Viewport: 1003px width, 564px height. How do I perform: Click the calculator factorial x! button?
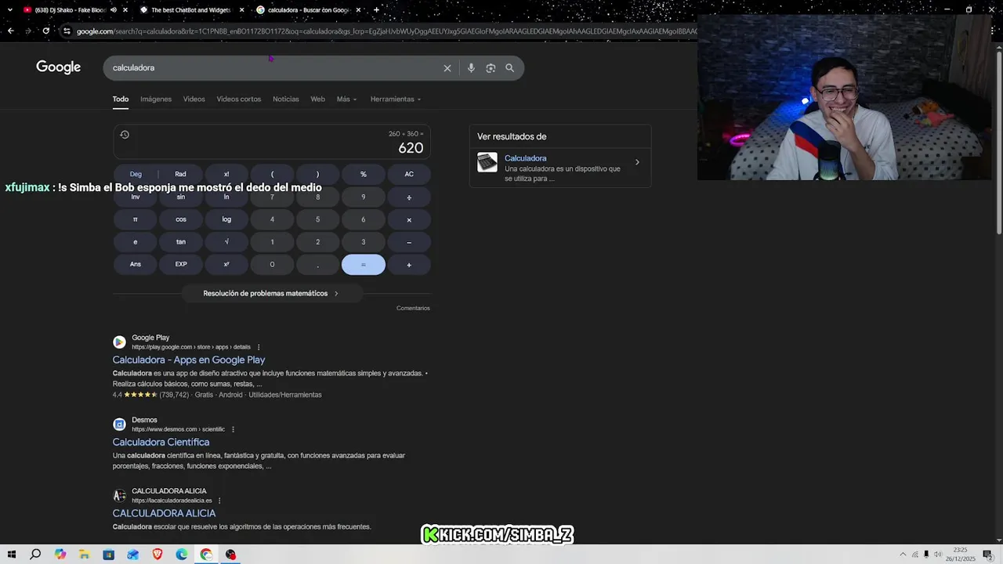(x=226, y=174)
